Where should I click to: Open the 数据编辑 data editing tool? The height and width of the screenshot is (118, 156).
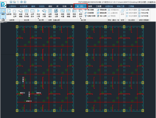click(x=21, y=13)
